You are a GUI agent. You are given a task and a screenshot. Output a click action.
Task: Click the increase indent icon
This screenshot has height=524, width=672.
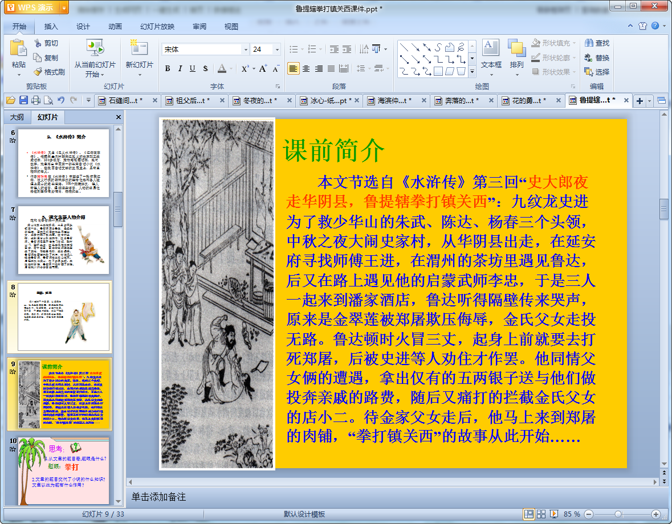click(347, 49)
